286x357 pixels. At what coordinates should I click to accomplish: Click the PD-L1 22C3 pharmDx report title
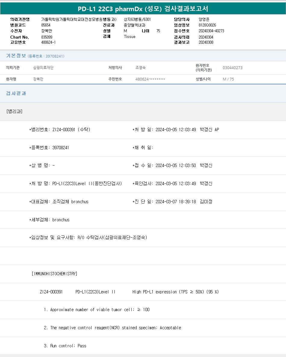point(143,9)
